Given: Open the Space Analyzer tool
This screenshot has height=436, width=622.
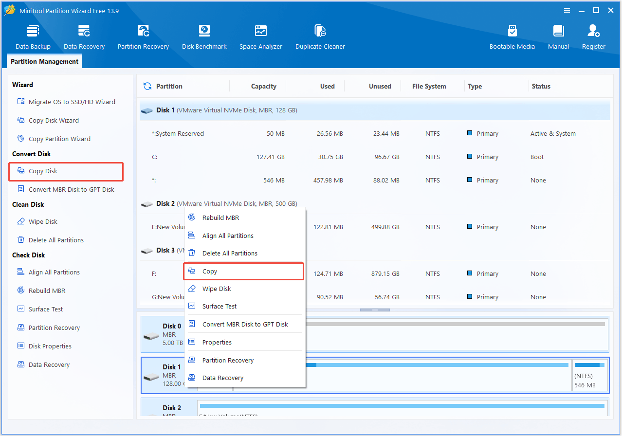Looking at the screenshot, I should (x=261, y=37).
